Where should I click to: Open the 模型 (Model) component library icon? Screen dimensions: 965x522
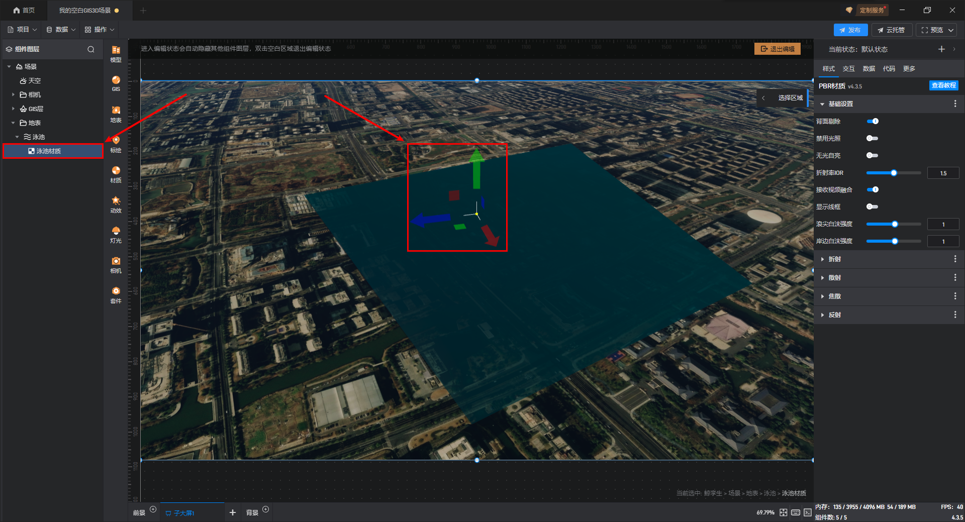pyautogui.click(x=116, y=53)
